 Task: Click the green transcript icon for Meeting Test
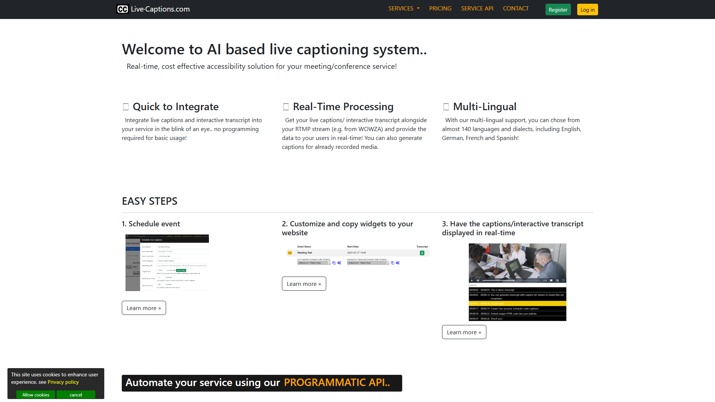pos(422,253)
